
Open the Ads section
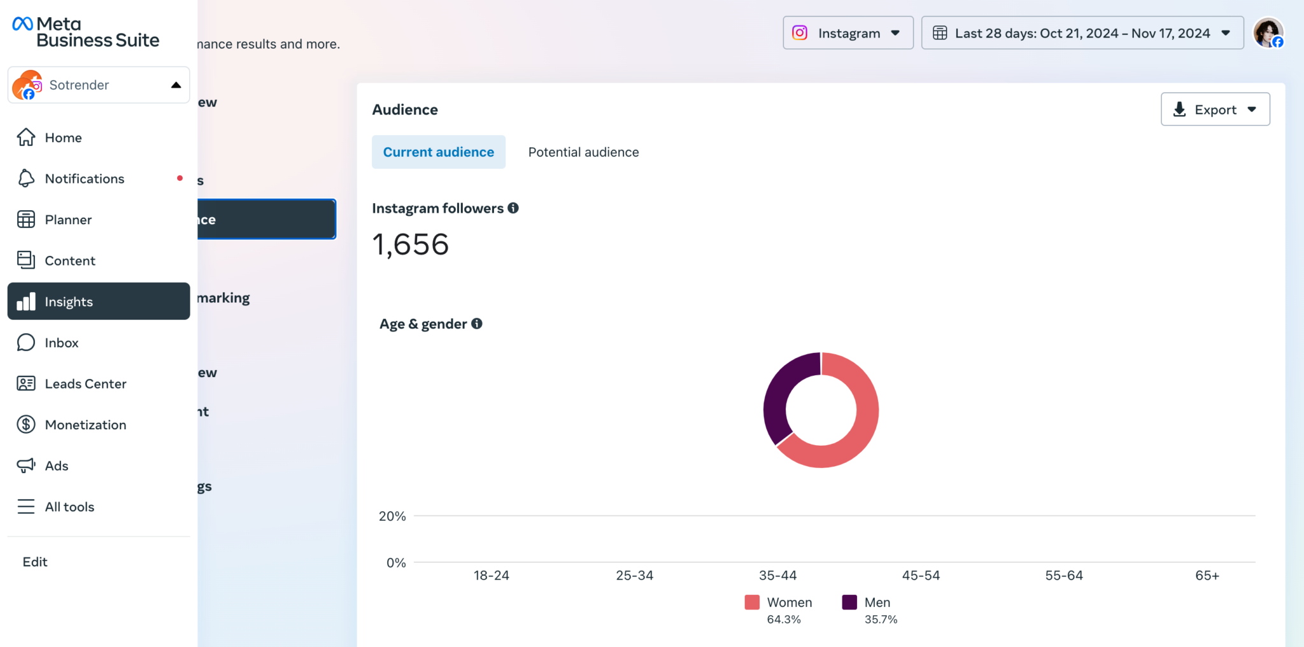pyautogui.click(x=56, y=466)
